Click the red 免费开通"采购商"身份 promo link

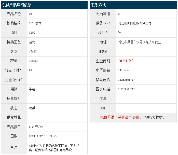click(x=119, y=117)
